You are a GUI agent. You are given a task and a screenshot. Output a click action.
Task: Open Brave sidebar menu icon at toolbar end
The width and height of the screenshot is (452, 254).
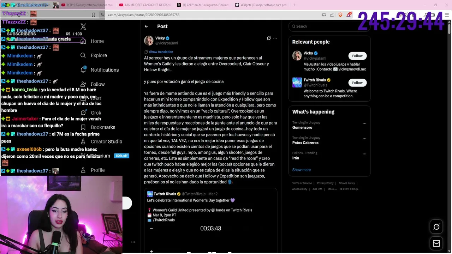coord(447,15)
